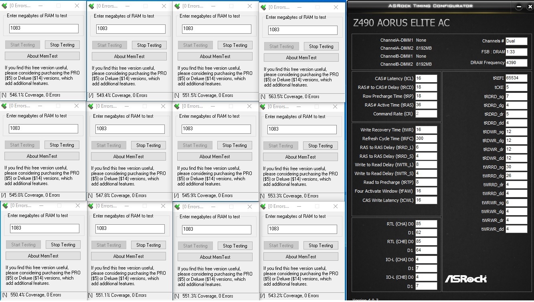Screen dimensions: 534x302
Task: Click the Row Precharge Time (tRP) field
Action: [x=426, y=96]
